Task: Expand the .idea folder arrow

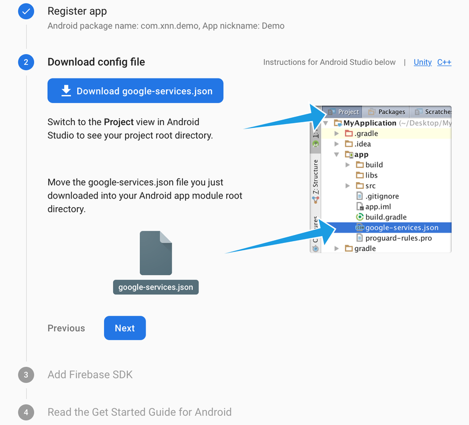Action: tap(337, 144)
